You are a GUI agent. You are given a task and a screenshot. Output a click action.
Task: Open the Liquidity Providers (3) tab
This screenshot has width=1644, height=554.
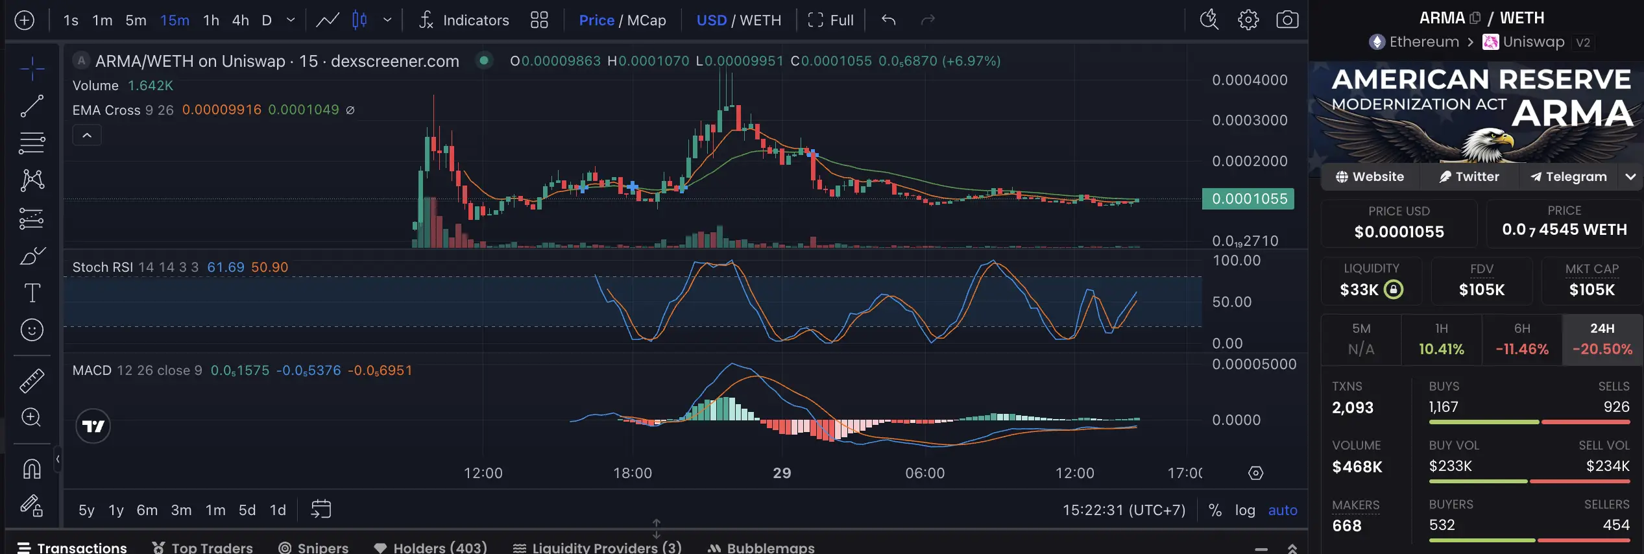pyautogui.click(x=597, y=548)
